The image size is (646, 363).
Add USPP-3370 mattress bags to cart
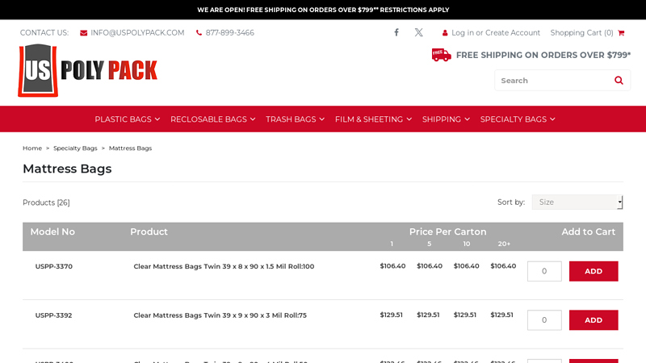(594, 271)
